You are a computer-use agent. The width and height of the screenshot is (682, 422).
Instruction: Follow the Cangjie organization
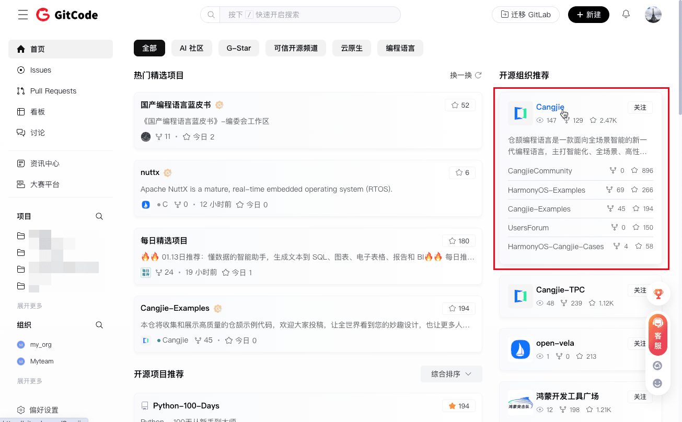point(640,108)
